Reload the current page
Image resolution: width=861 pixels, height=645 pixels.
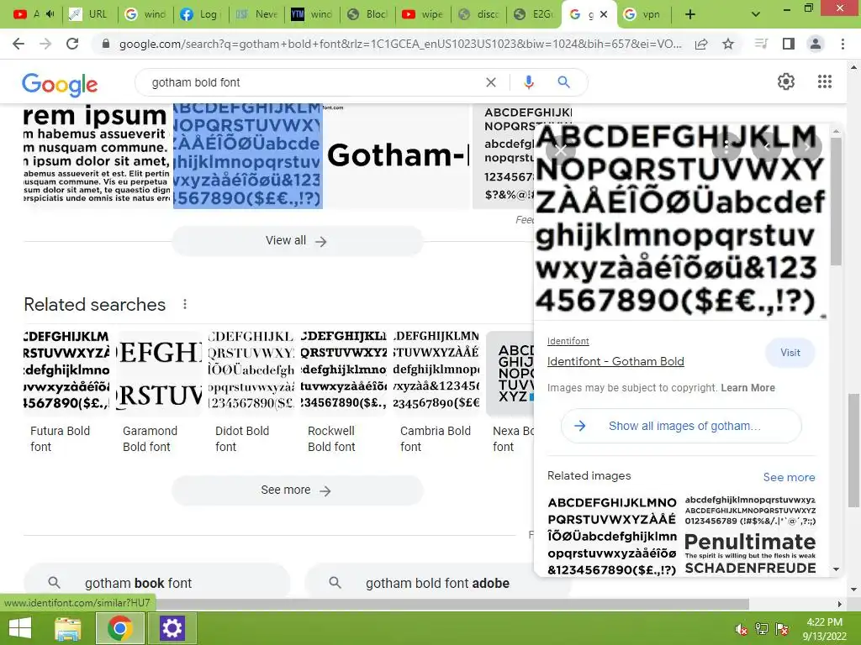click(72, 44)
